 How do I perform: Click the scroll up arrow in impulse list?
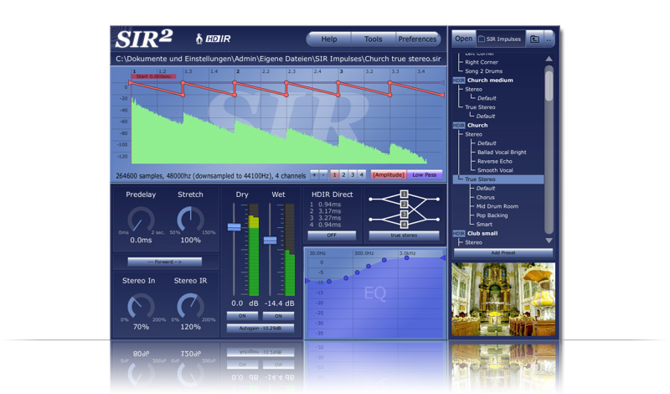click(549, 59)
